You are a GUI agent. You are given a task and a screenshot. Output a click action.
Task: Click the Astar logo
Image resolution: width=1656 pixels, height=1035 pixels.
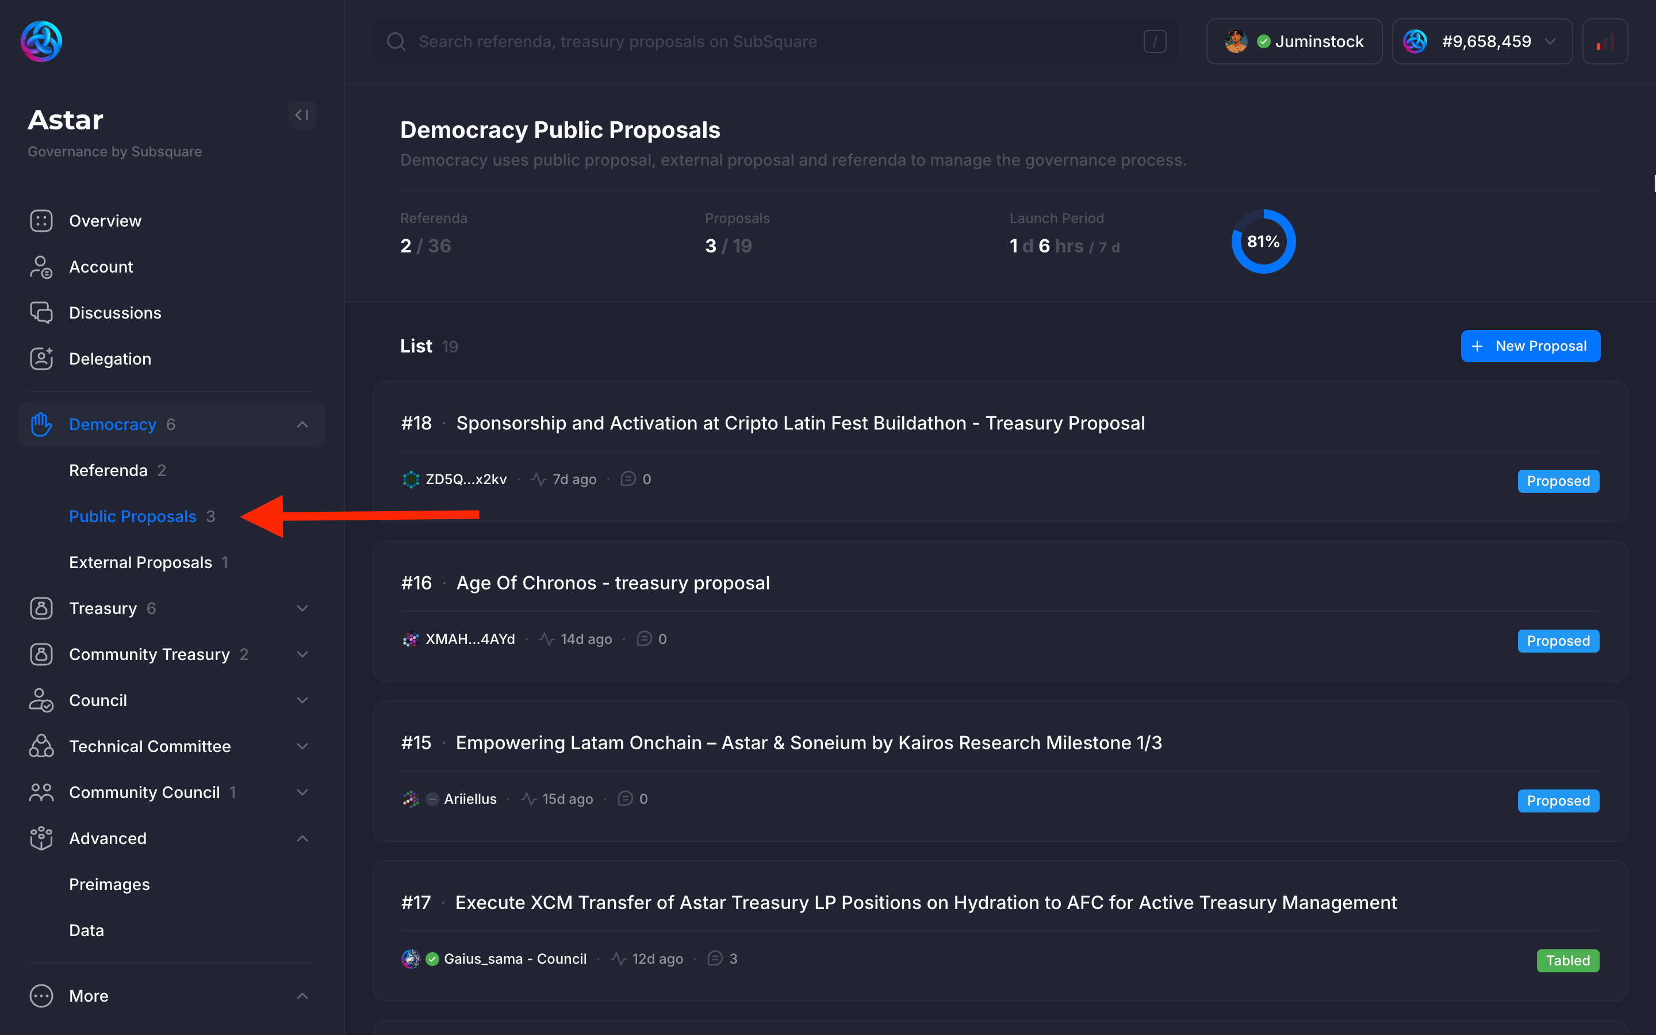coord(41,41)
